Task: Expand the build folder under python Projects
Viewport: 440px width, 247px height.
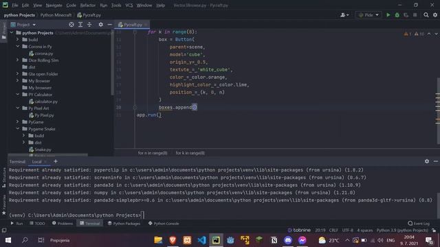Action: (x=18, y=40)
